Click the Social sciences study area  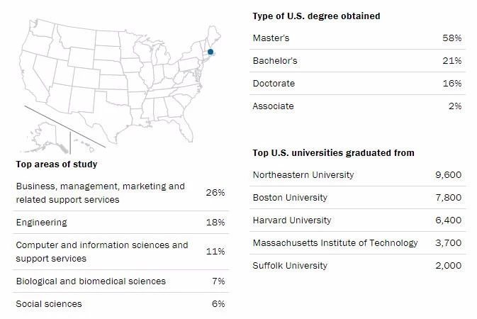pos(49,304)
